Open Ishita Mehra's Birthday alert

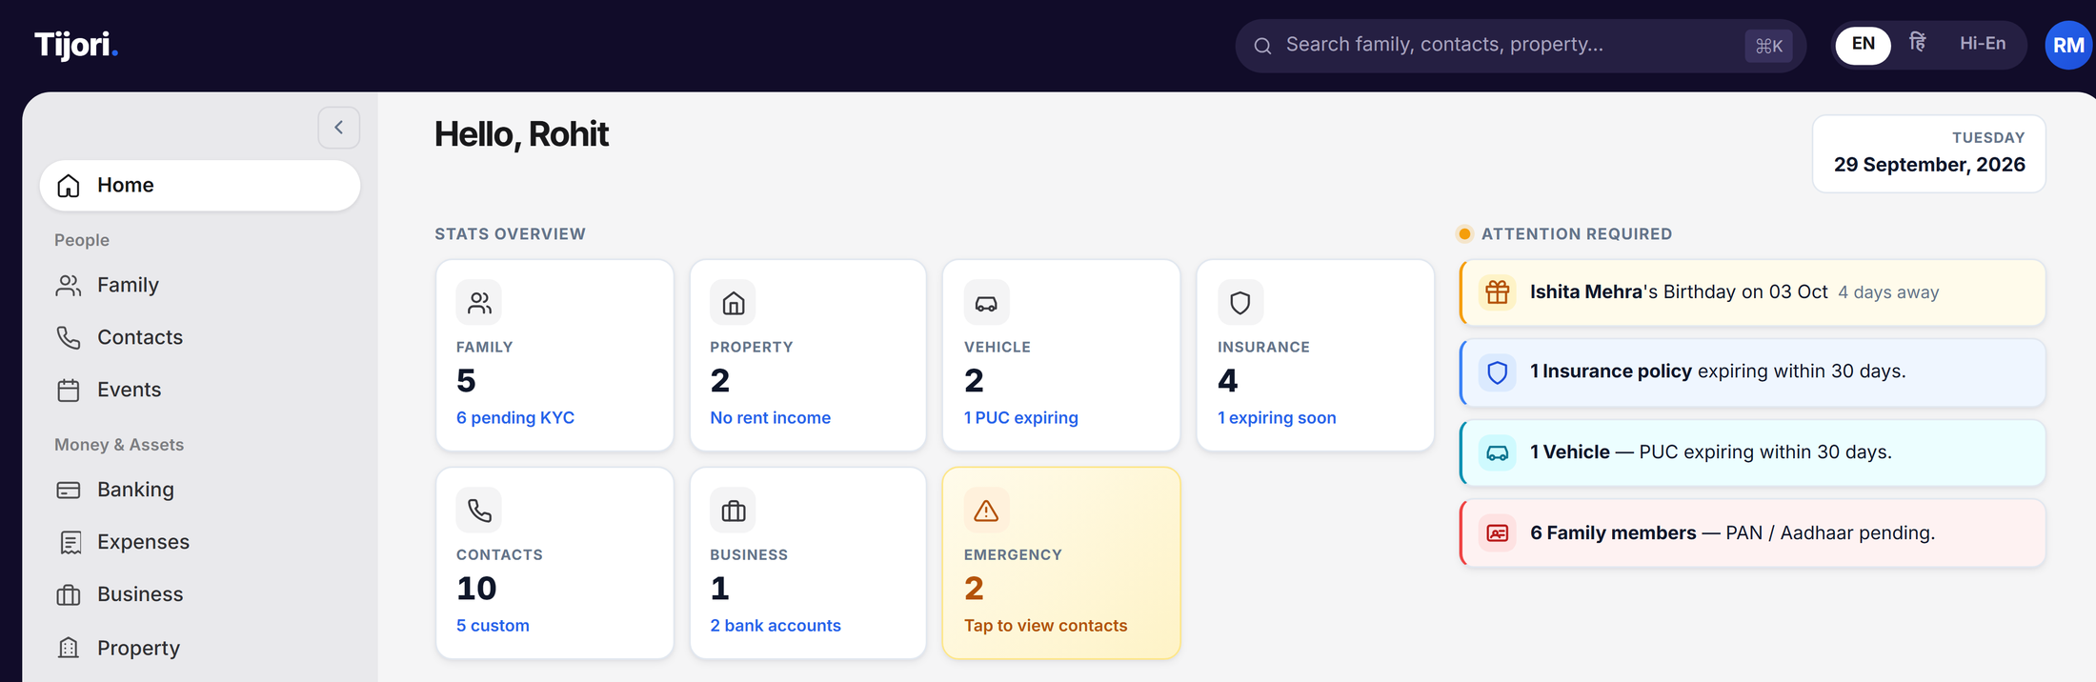coord(1752,292)
